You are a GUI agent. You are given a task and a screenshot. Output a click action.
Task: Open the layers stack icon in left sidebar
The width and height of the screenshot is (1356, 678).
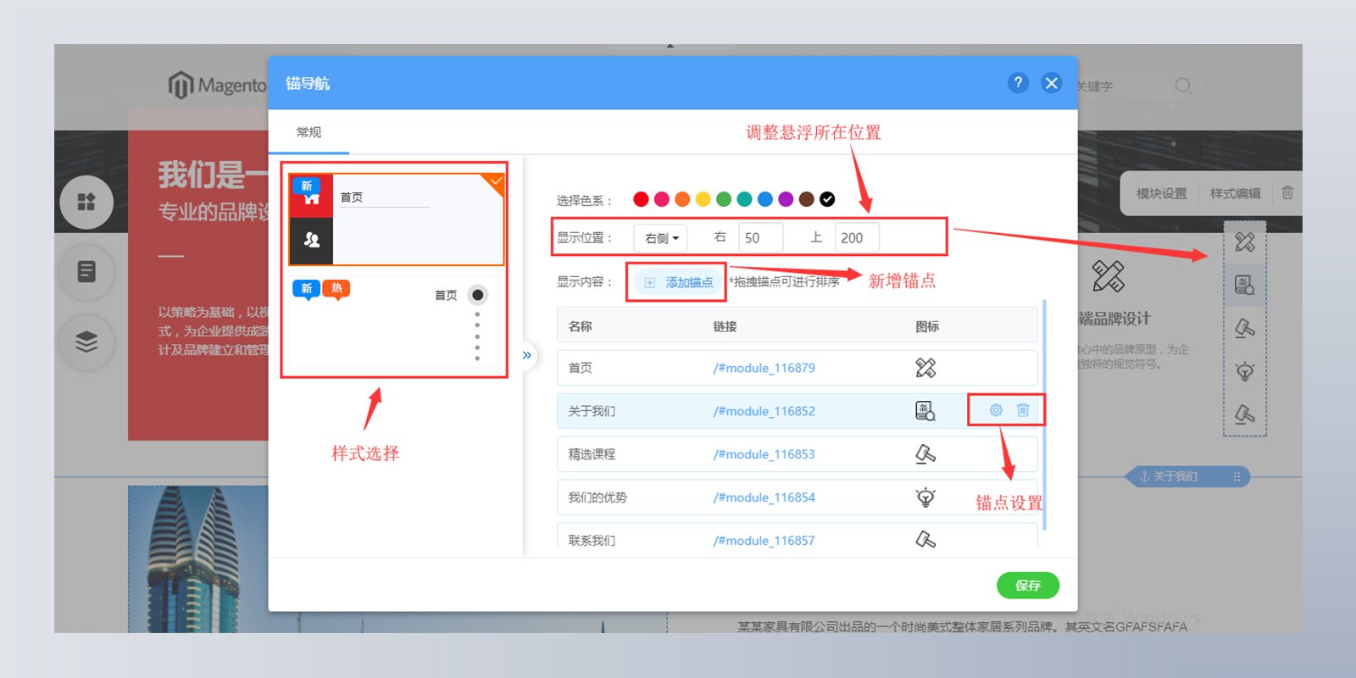(x=86, y=342)
